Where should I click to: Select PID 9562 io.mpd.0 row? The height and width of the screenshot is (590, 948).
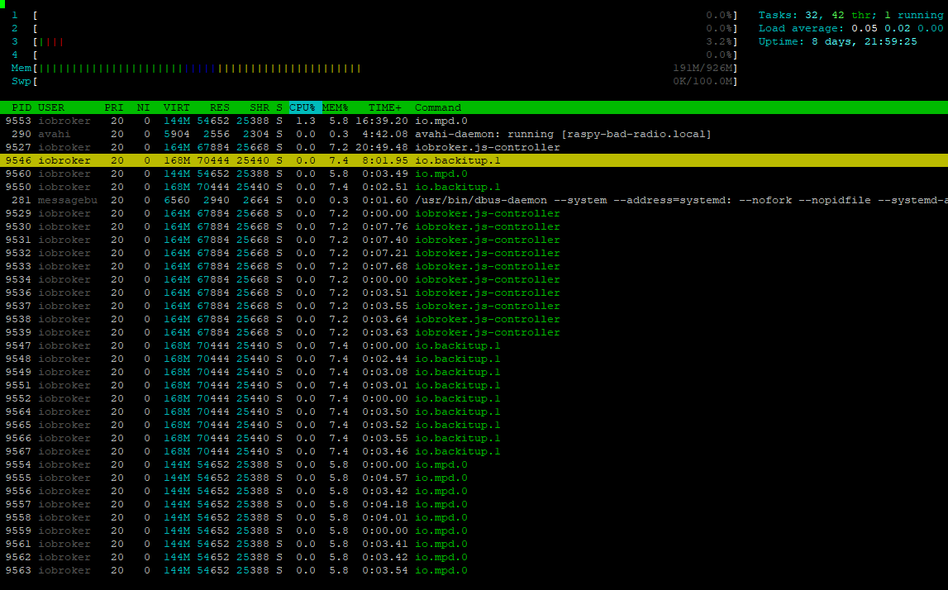[474, 557]
